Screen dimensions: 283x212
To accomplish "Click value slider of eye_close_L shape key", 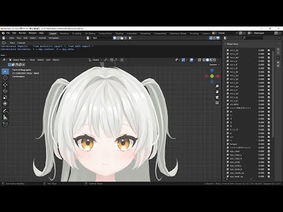I will point(261,155).
